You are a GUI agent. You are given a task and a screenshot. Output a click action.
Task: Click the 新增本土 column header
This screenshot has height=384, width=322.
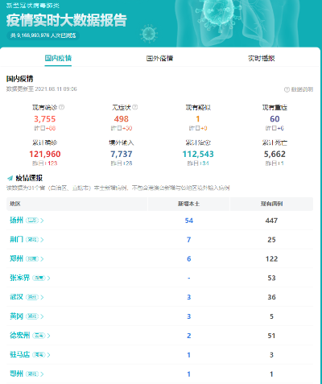tap(188, 204)
